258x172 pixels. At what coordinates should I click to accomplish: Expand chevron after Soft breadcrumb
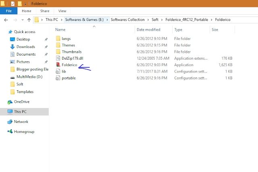pyautogui.click(x=162, y=20)
